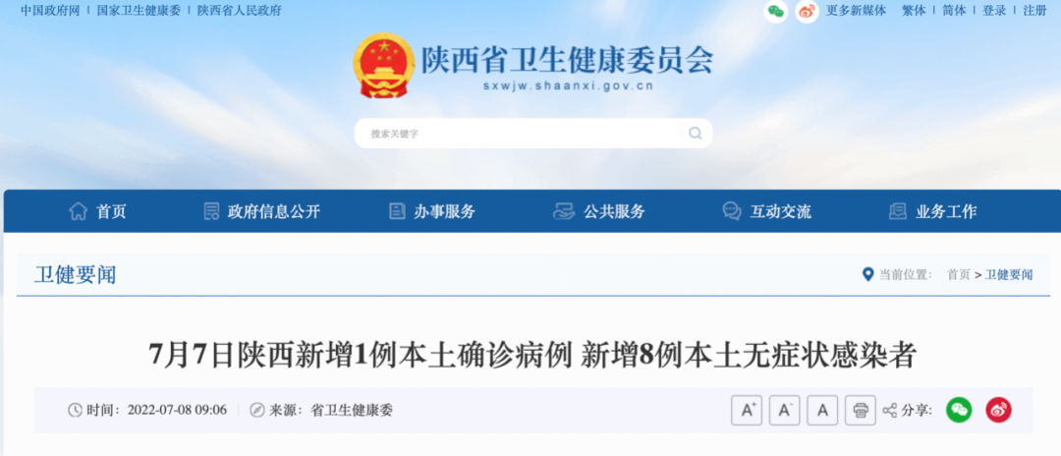Click the WeChat icon in top bar
Viewport: 1061px width, 456px height.
coord(775,11)
